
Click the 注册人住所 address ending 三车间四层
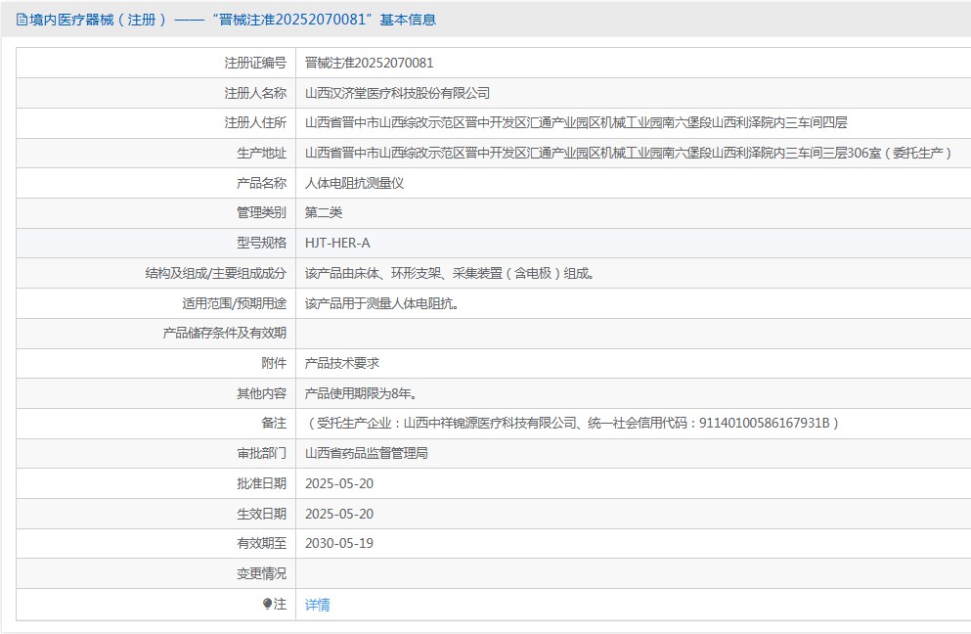(x=576, y=122)
